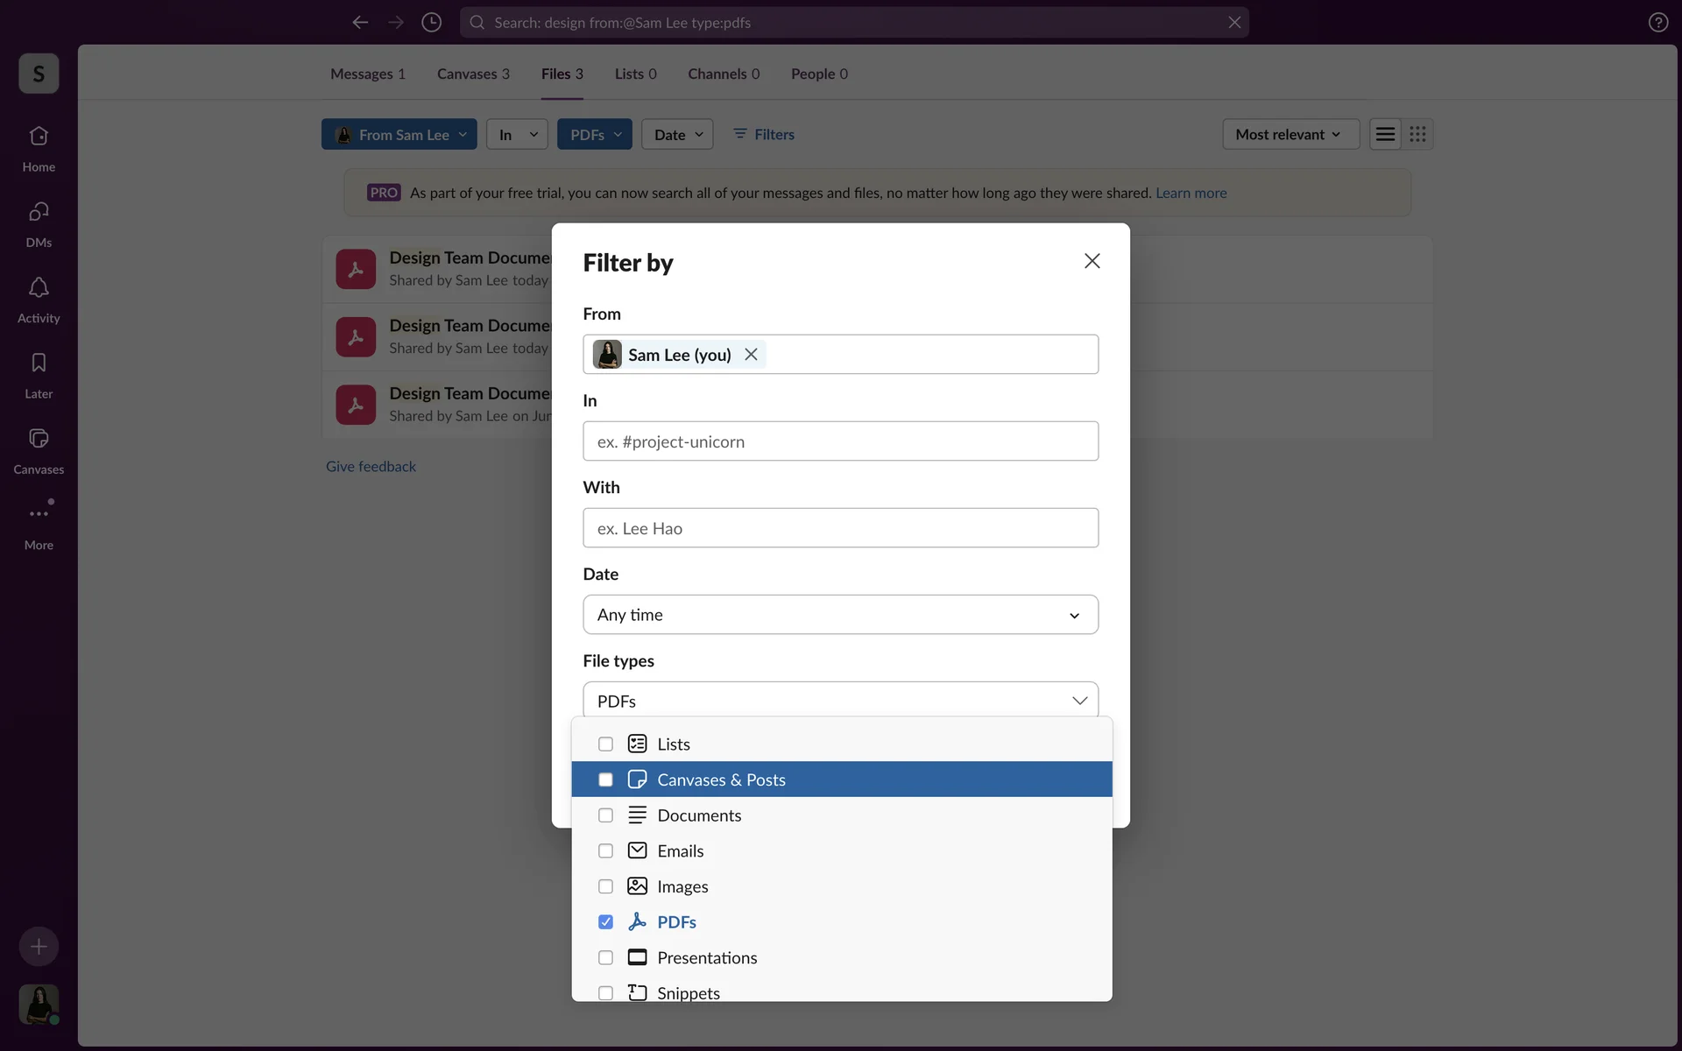
Task: Enable the Images file type checkbox
Action: pos(605,886)
